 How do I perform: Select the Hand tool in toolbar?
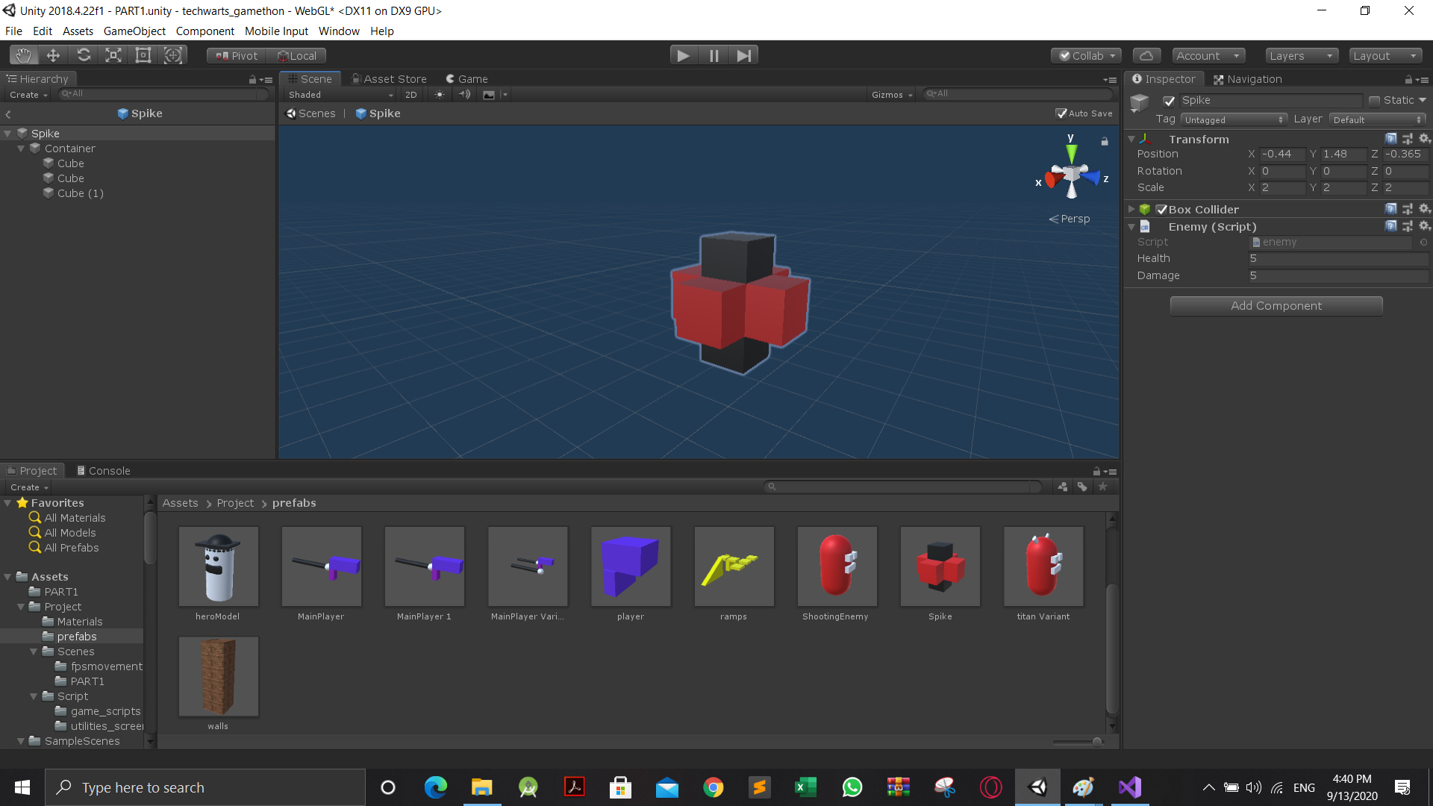24,55
